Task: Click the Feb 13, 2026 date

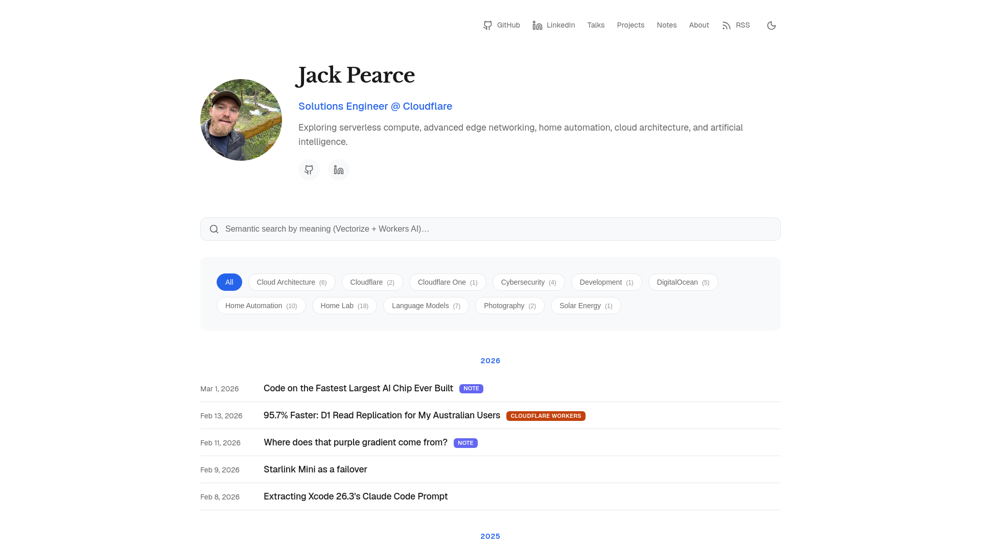Action: tap(221, 416)
